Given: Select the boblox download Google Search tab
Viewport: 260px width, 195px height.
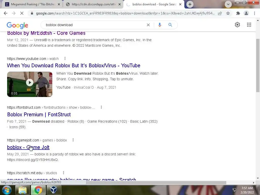Looking at the screenshot, I should pyautogui.click(x=154, y=4).
